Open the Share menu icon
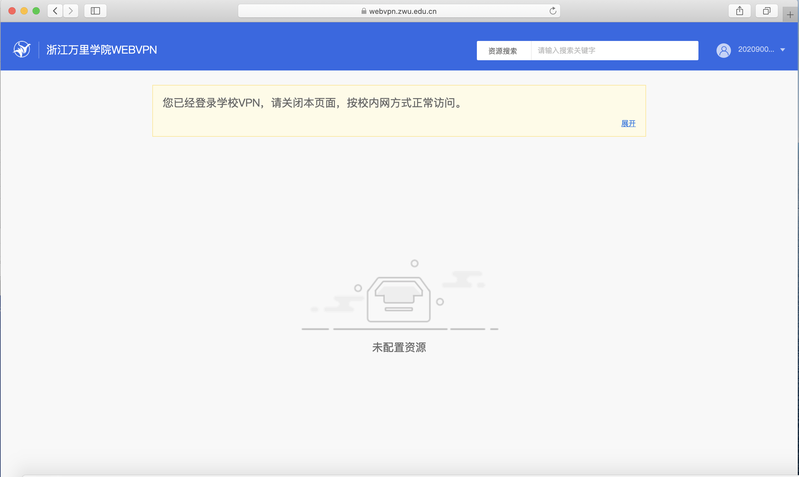 740,11
